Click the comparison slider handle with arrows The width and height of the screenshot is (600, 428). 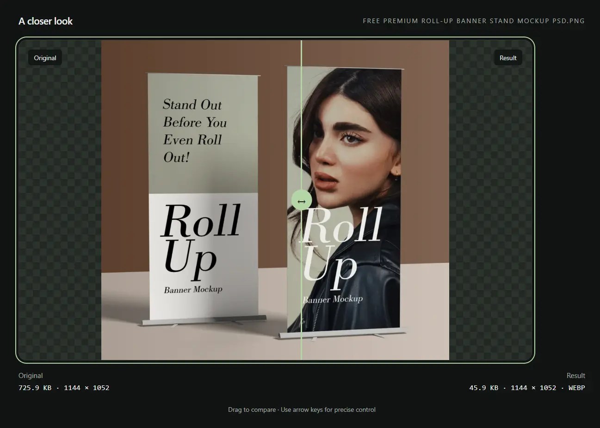tap(302, 201)
